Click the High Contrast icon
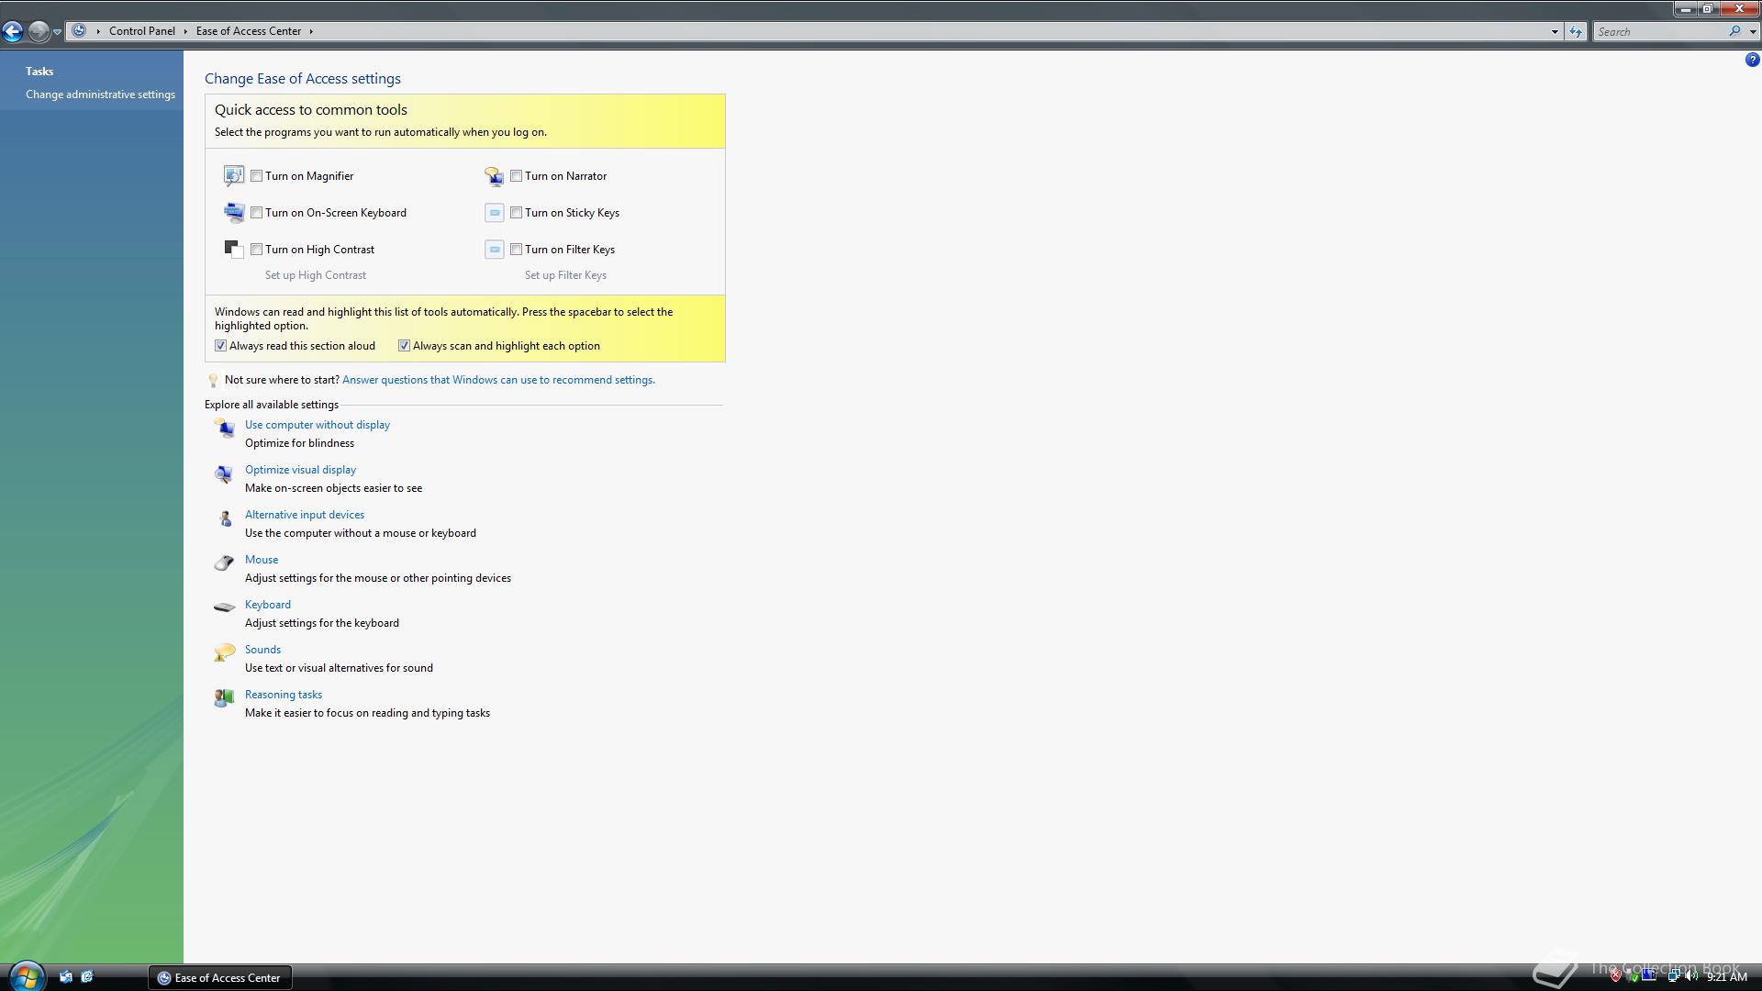The height and width of the screenshot is (991, 1762). [234, 250]
